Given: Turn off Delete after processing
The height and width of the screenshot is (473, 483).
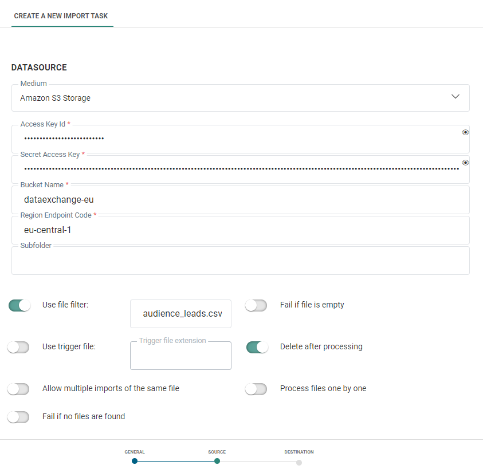Looking at the screenshot, I should point(257,347).
